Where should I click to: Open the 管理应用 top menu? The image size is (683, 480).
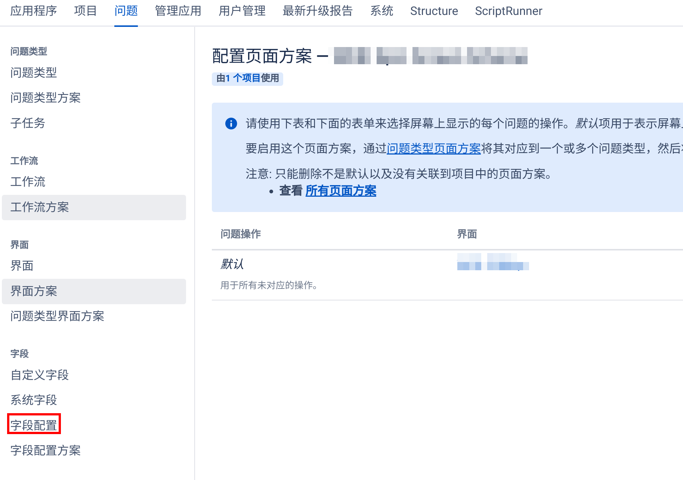tap(178, 11)
